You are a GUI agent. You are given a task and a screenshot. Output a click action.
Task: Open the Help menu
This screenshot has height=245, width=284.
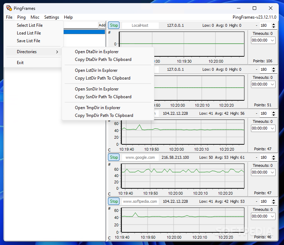pos(68,17)
